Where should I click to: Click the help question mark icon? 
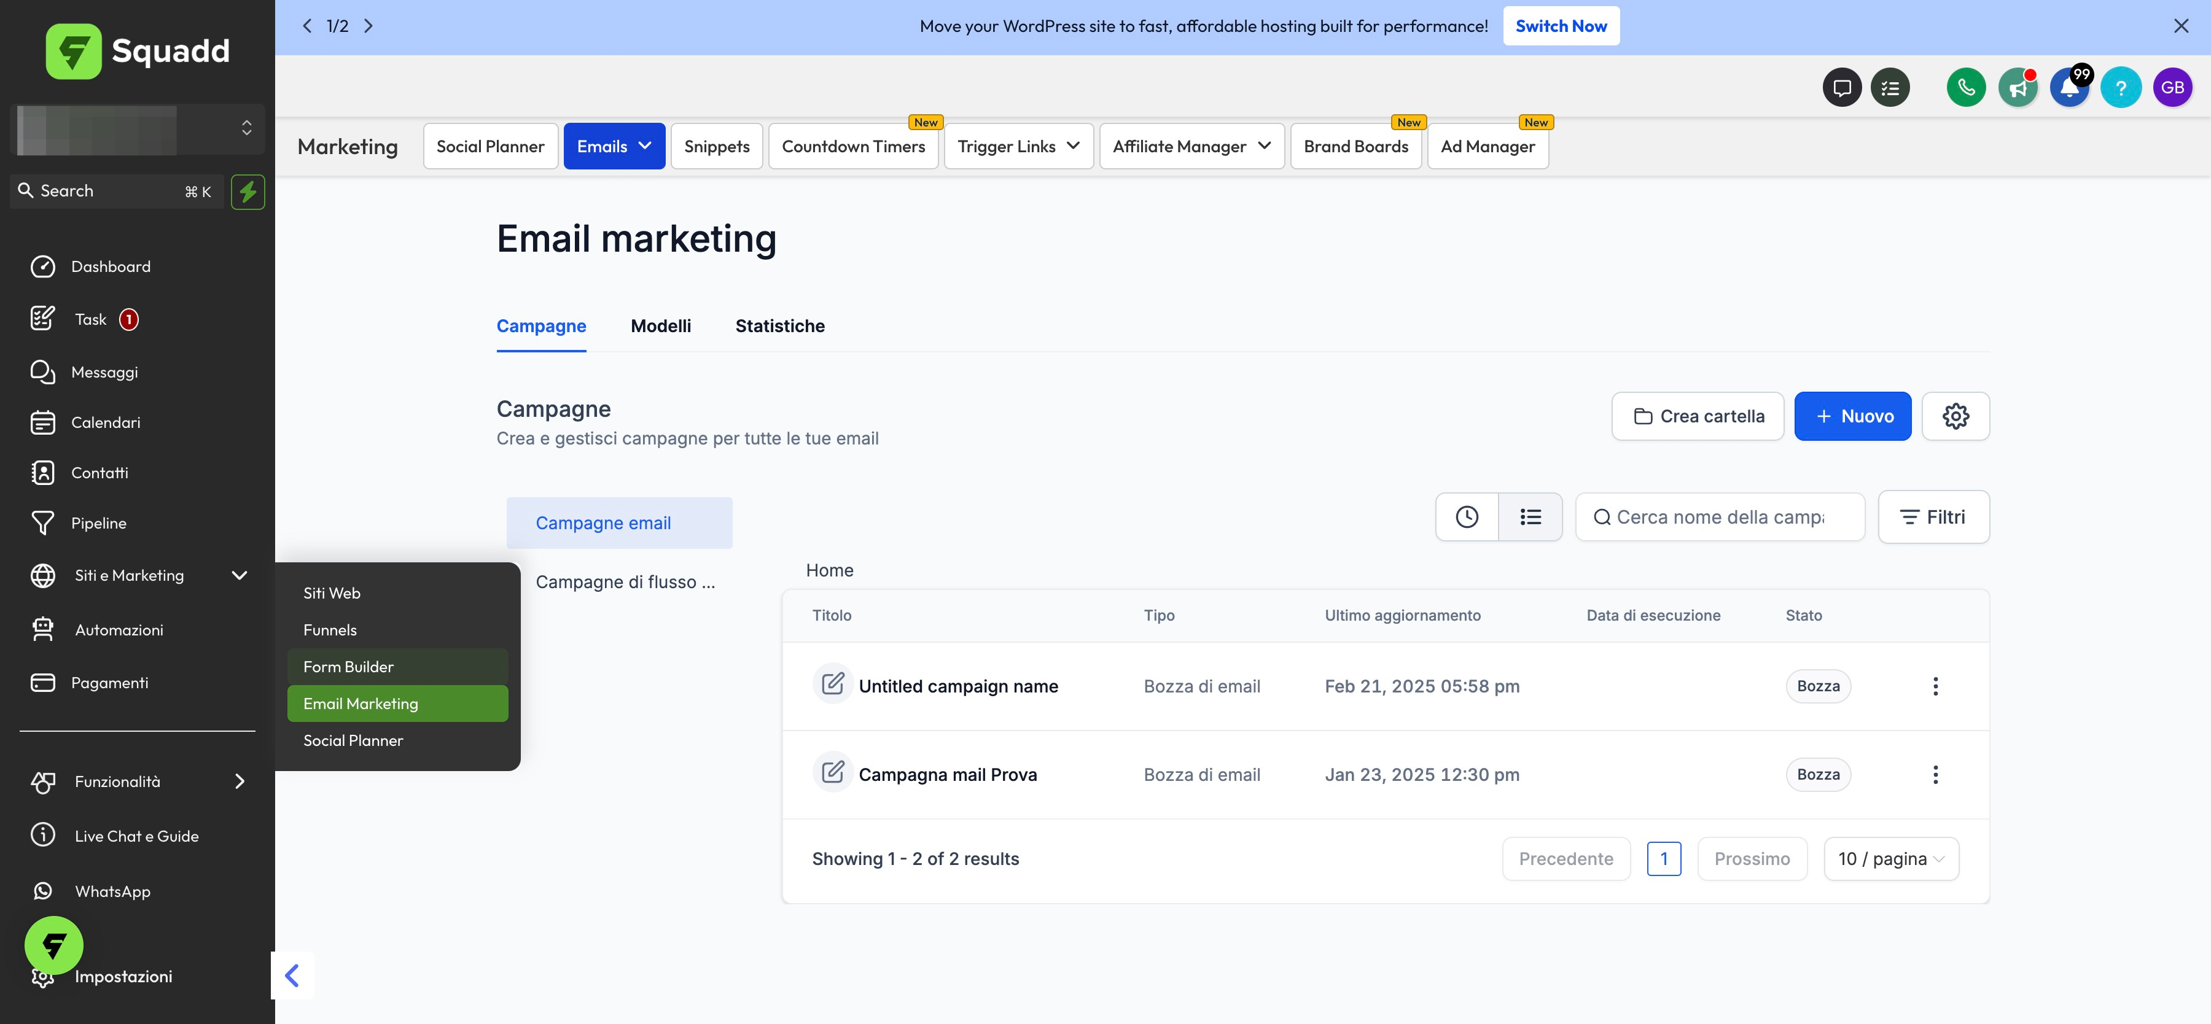point(2120,87)
